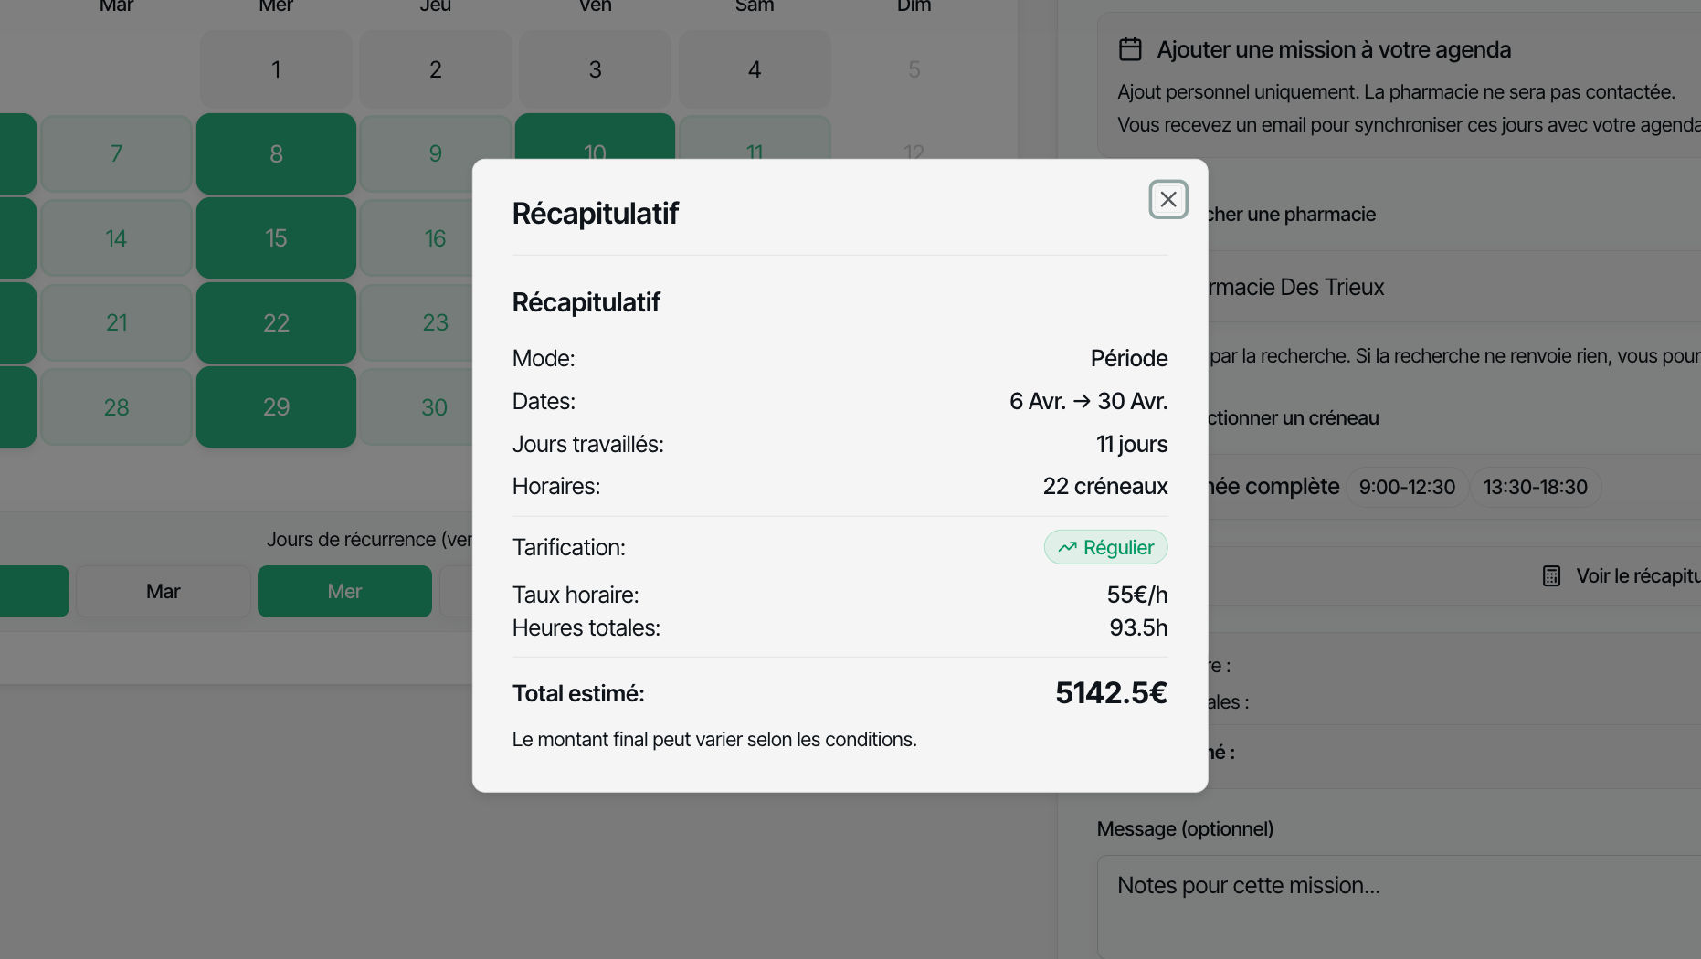Screen dimensions: 1701x959
Task: Click April 29 in the calendar grid
Action: (x=276, y=407)
